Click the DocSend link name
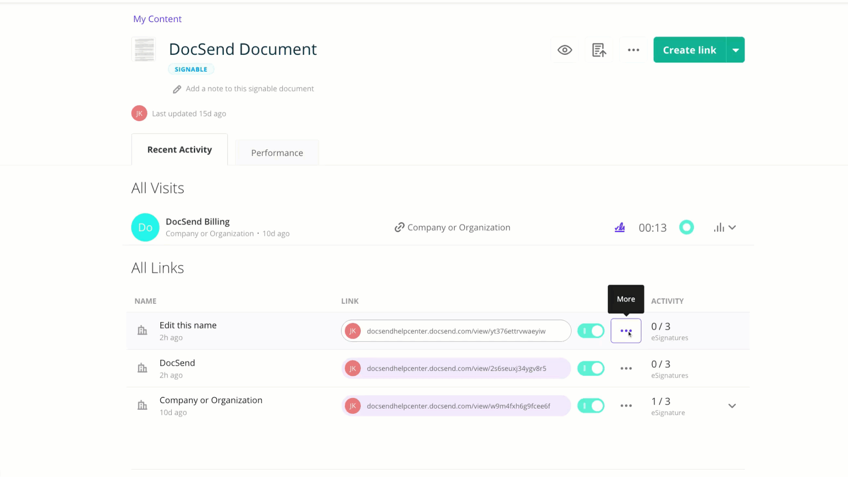848x477 pixels. click(177, 363)
